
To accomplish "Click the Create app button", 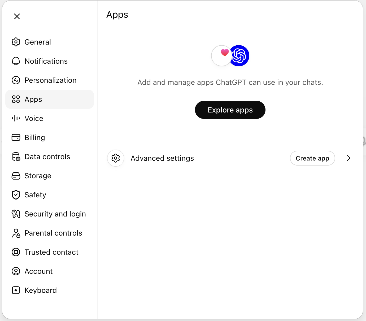I will click(312, 158).
